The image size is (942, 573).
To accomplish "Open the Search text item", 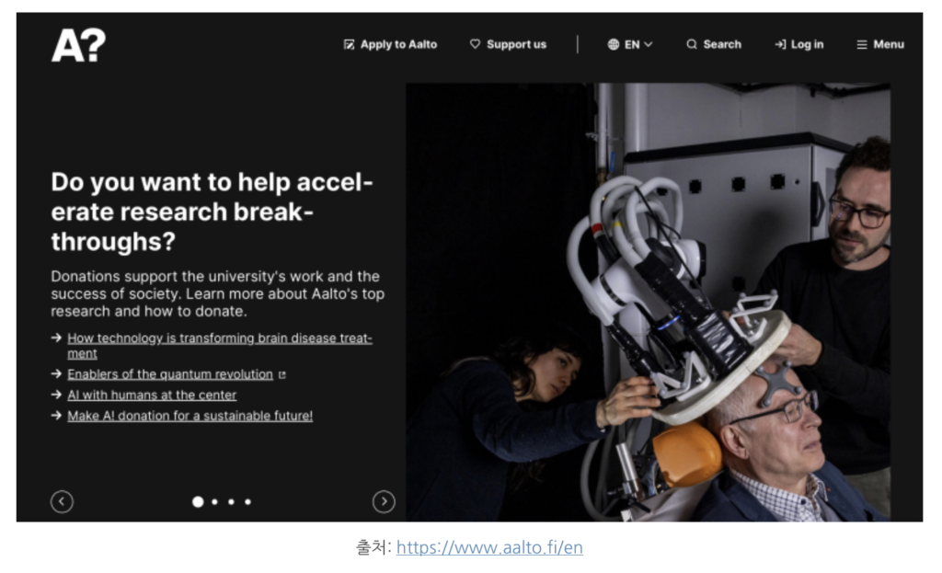I will point(722,44).
